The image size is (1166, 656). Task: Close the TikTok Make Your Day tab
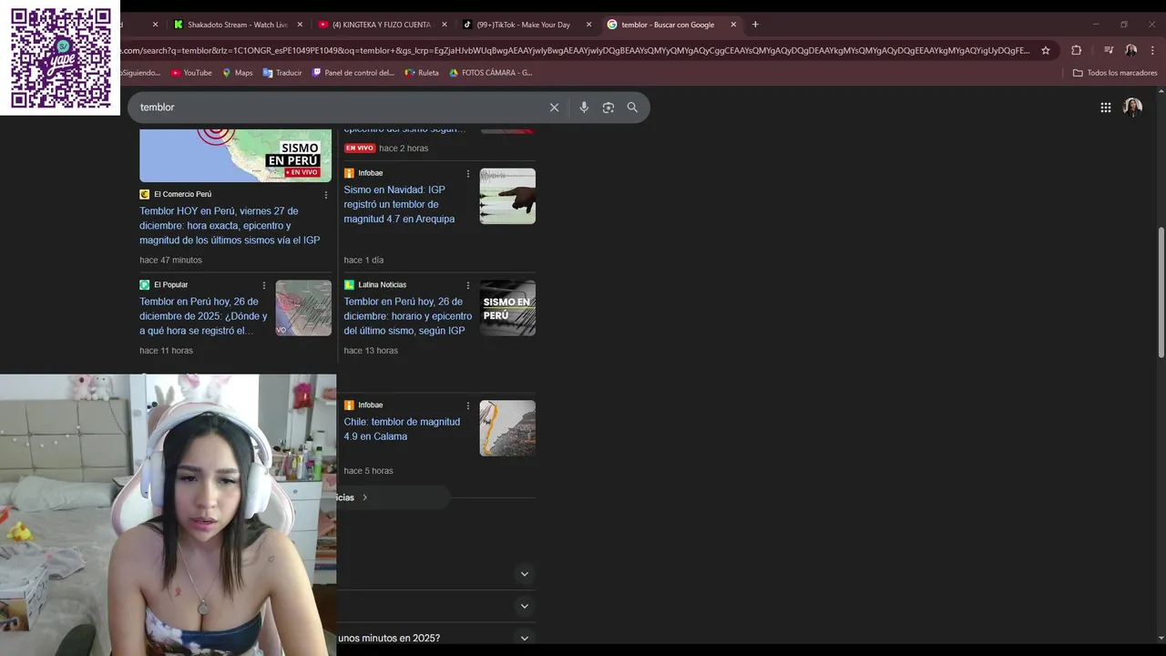(588, 25)
